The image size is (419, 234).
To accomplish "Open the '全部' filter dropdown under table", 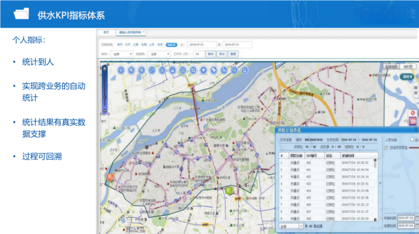I will [291, 226].
